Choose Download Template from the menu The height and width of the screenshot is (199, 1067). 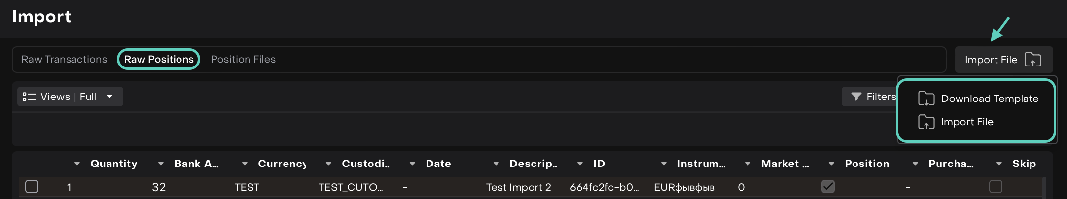tap(989, 99)
